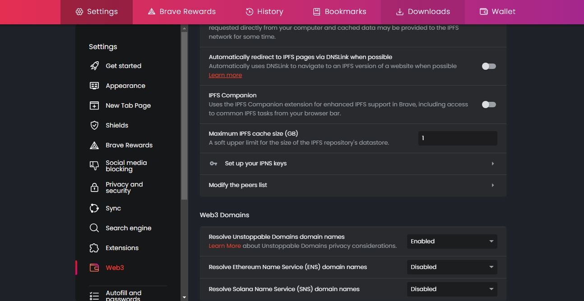Click Learn more under DNSLink redirect
The height and width of the screenshot is (301, 584).
pos(225,75)
